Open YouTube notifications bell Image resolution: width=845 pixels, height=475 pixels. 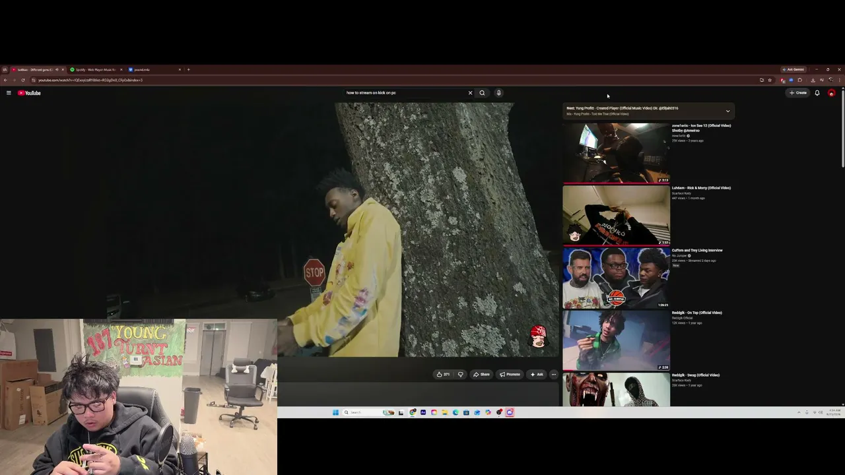click(817, 93)
